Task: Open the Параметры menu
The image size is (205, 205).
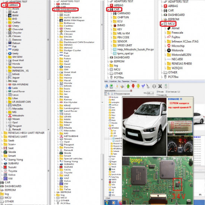Action: pos(126,81)
